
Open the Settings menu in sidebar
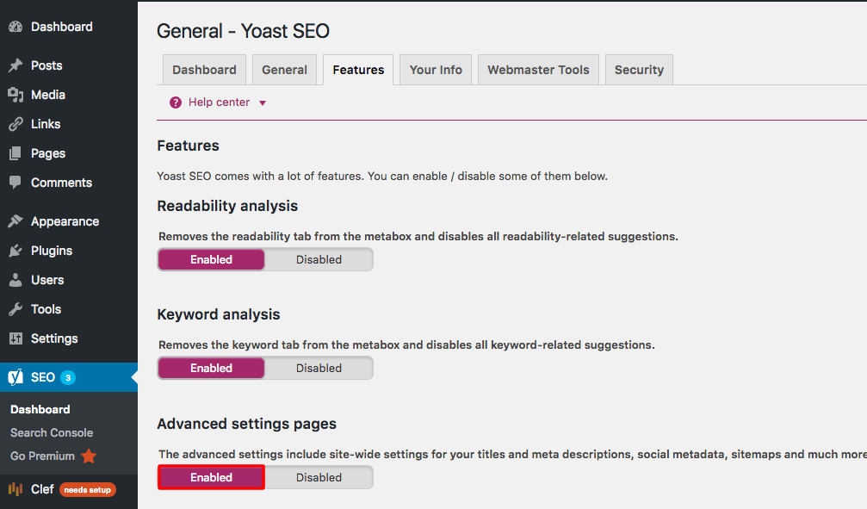click(54, 338)
